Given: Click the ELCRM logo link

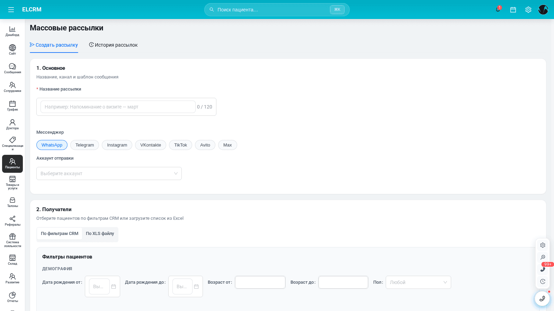Looking at the screenshot, I should [32, 10].
